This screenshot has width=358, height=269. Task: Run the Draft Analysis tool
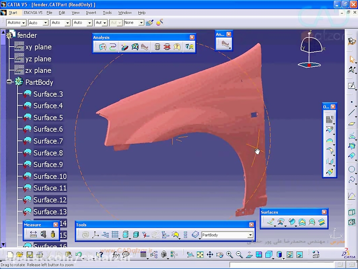pyautogui.click(x=125, y=47)
